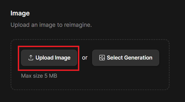The image size is (185, 102).
Task: Open file picker with Upload Image
Action: (x=49, y=58)
